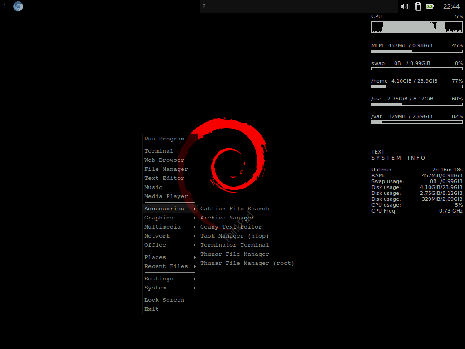Expand the System submenu
Viewport: 465px width, 349px height.
click(x=170, y=288)
